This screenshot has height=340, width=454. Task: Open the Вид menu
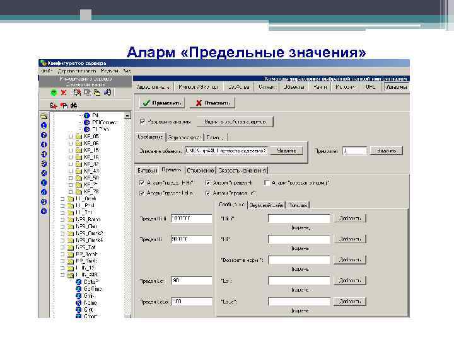pyautogui.click(x=127, y=71)
